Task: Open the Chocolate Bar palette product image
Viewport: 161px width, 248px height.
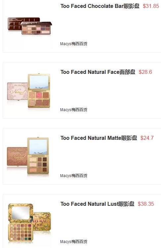Action: (30, 26)
